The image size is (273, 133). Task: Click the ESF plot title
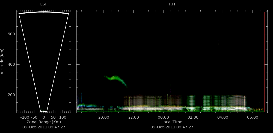tap(43, 4)
